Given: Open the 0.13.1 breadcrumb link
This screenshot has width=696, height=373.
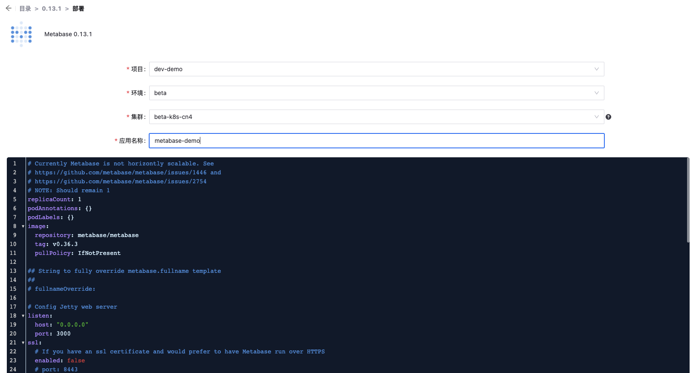Looking at the screenshot, I should click(x=52, y=9).
